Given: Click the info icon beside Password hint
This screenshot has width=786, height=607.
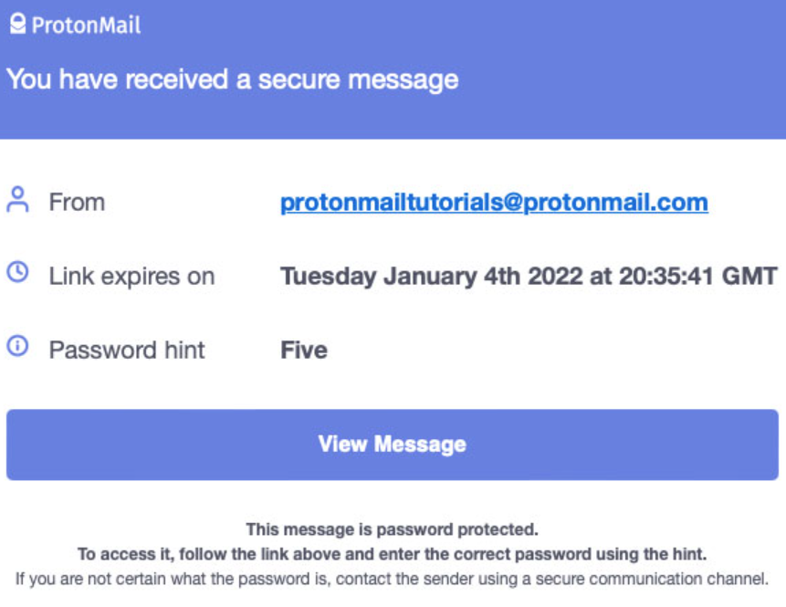Looking at the screenshot, I should point(17,346).
